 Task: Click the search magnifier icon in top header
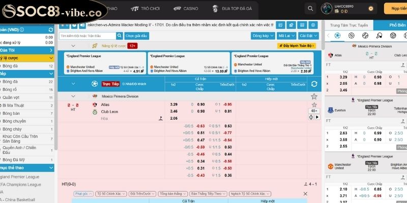tap(310, 9)
